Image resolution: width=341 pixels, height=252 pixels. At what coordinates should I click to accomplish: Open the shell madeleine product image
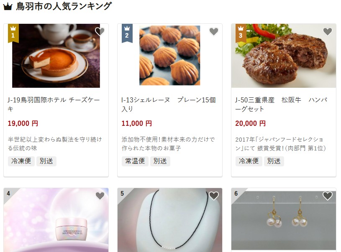coord(169,56)
